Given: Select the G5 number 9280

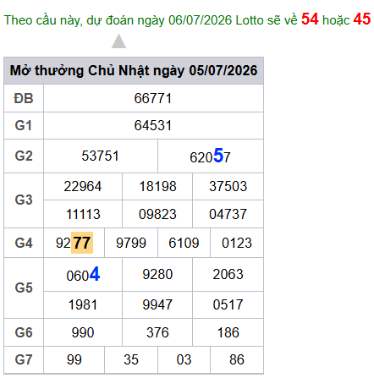Looking at the screenshot, I should 157,274.
